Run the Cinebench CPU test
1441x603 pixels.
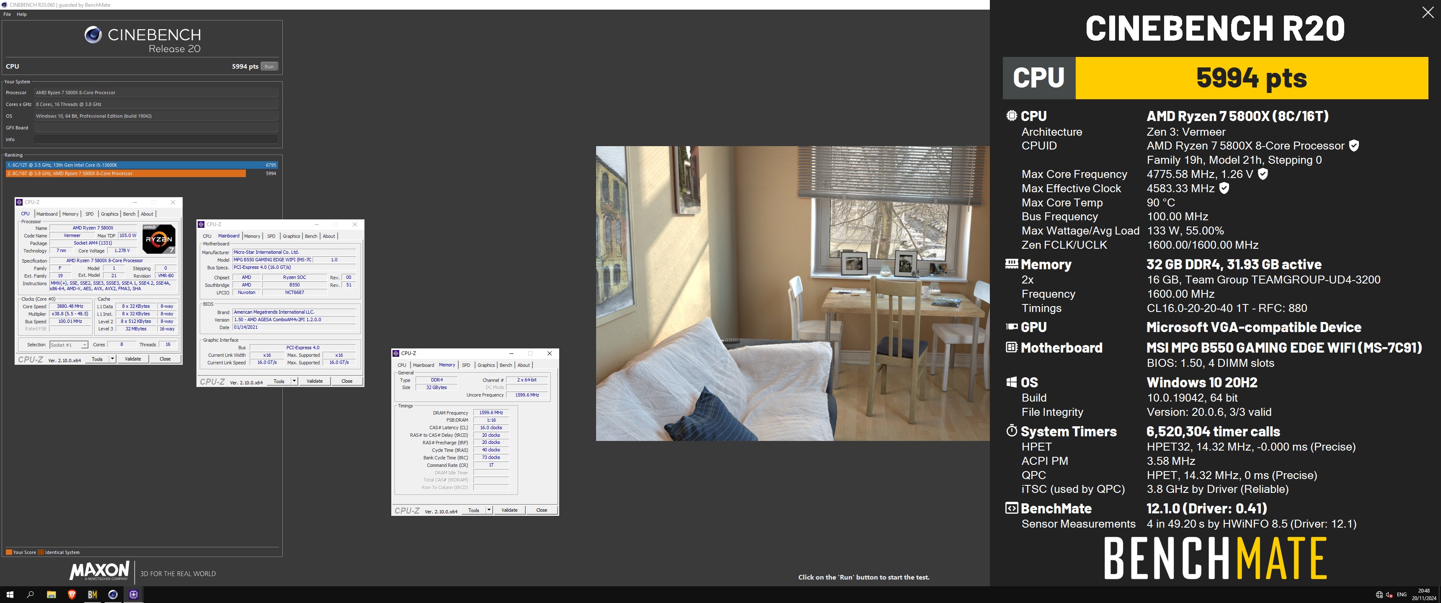tap(269, 67)
